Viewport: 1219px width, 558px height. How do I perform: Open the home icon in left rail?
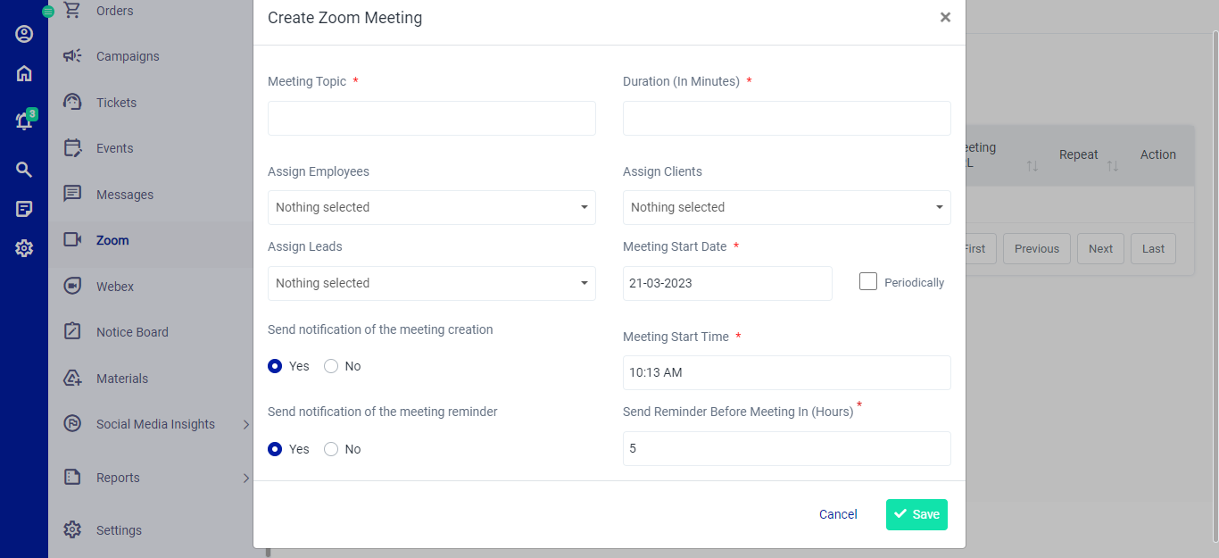pos(24,74)
